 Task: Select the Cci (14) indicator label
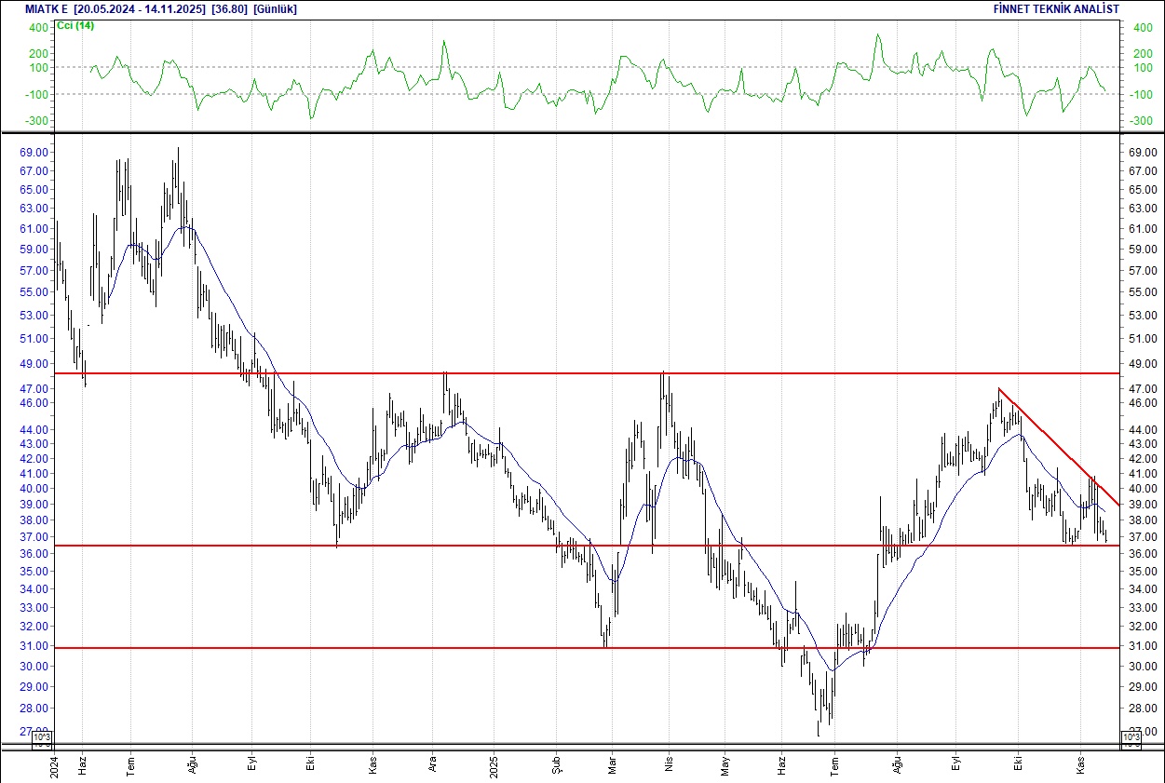coord(75,25)
